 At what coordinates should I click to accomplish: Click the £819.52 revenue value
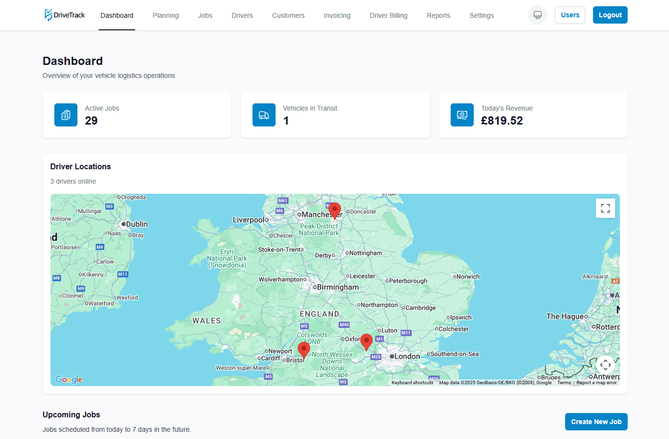[x=502, y=121]
